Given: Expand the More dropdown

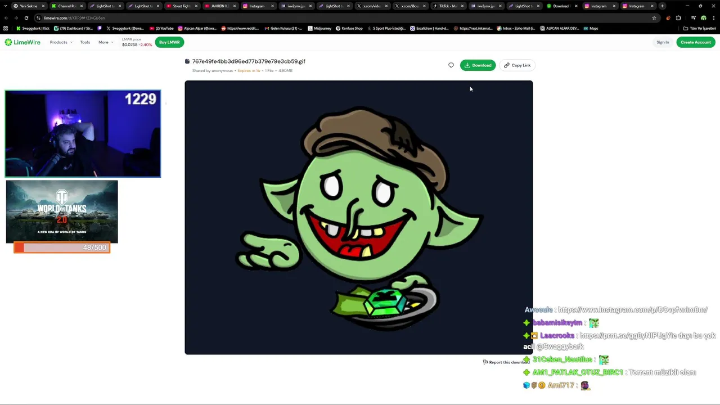Looking at the screenshot, I should (105, 42).
